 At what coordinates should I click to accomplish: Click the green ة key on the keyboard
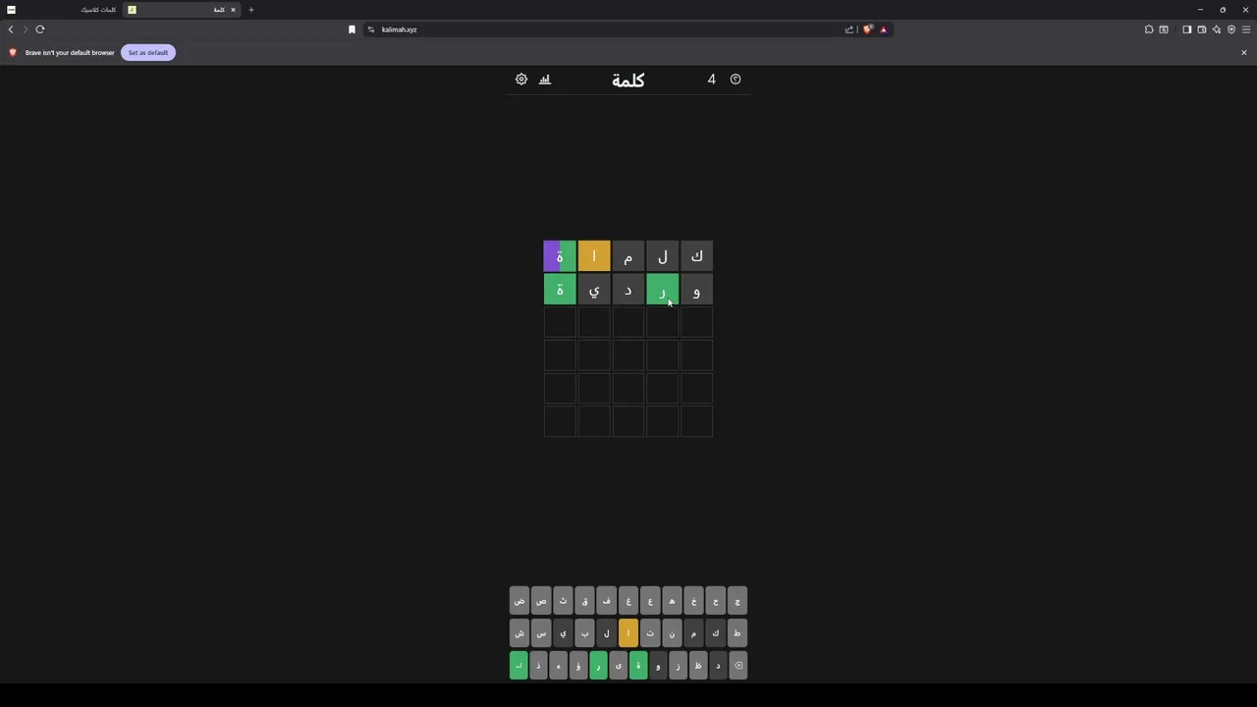coord(638,666)
